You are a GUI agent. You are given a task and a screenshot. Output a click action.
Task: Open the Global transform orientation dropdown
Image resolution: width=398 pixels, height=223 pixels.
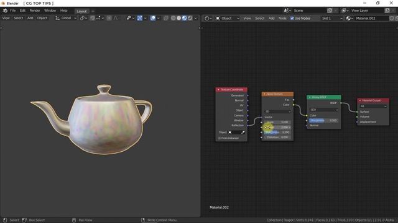[x=66, y=18]
